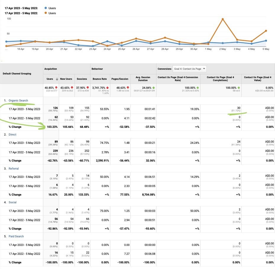The image size is (275, 269).
Task: Click the red down arrow beside 40.85%
Action: 56,88
